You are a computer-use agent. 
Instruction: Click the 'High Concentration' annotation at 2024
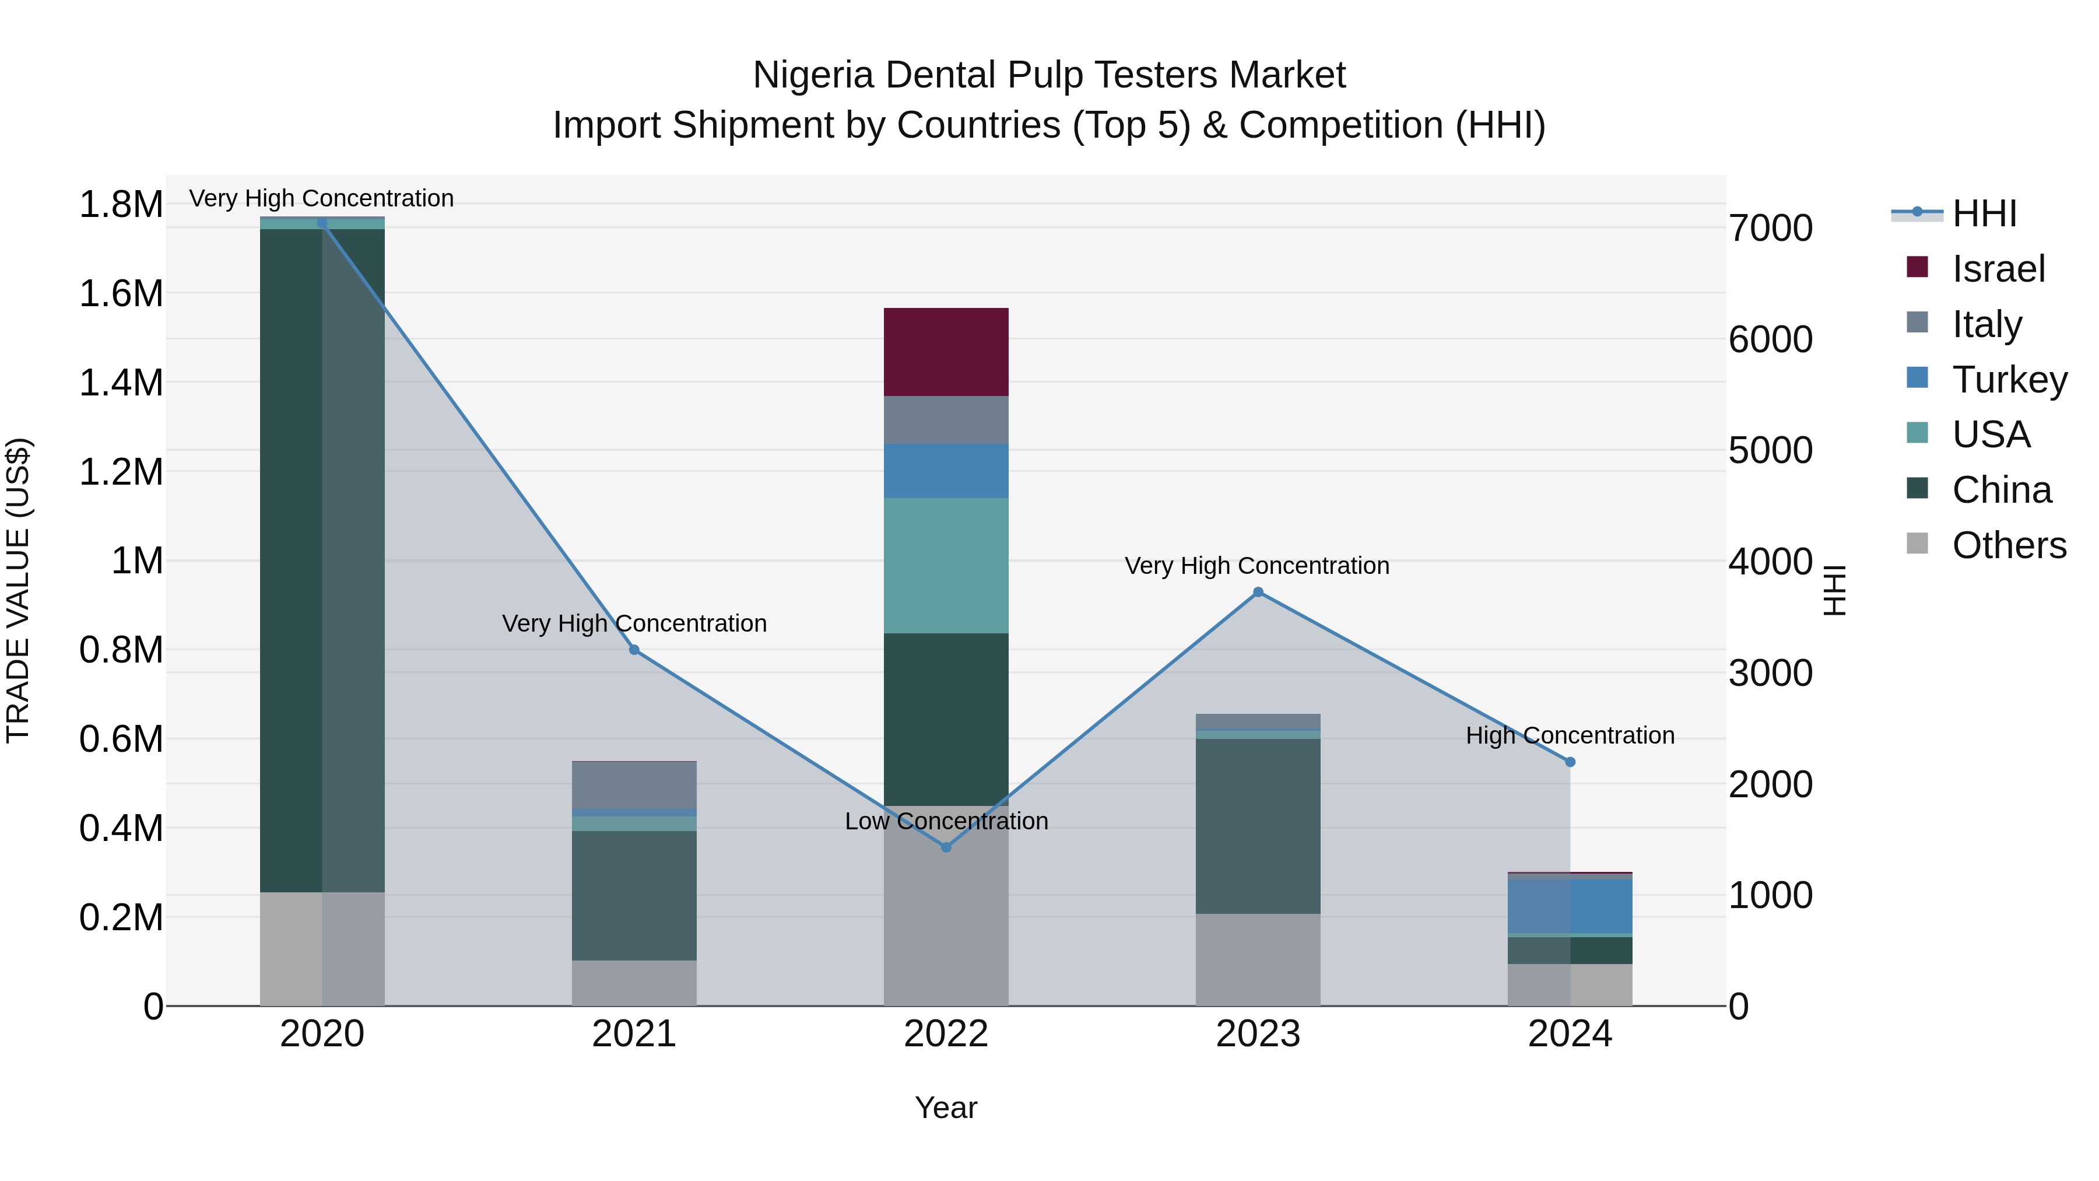point(1570,735)
